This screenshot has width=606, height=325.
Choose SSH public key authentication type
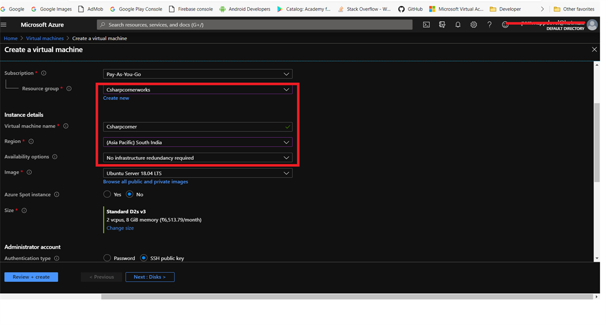[144, 258]
